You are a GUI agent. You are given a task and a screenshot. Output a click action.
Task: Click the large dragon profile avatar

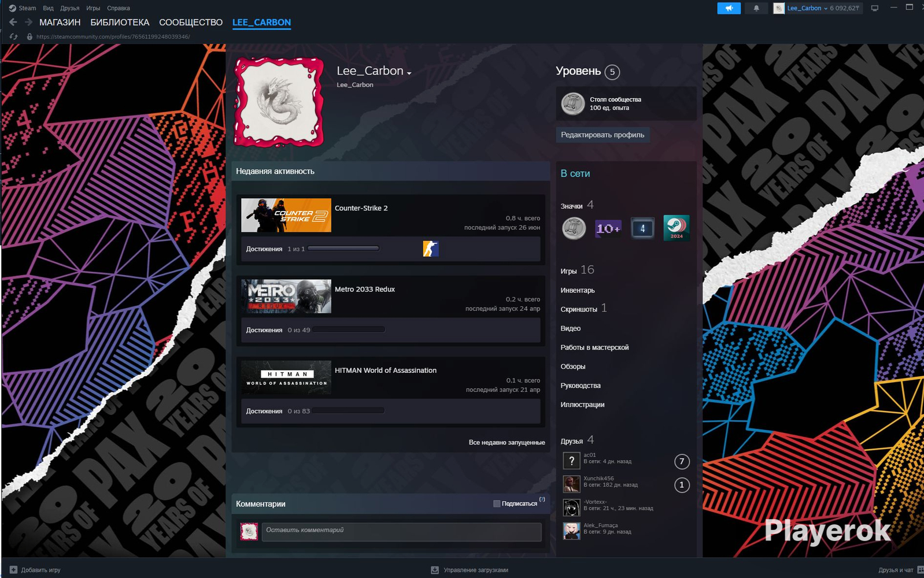279,102
